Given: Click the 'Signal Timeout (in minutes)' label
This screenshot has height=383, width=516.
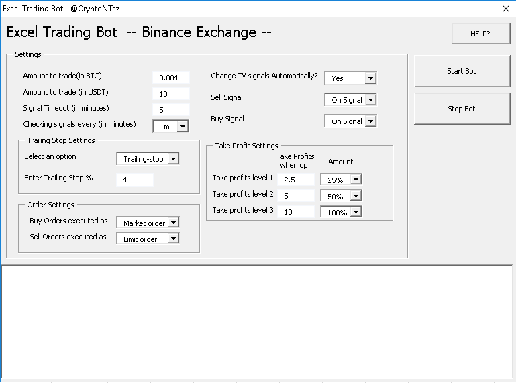Looking at the screenshot, I should point(66,108).
